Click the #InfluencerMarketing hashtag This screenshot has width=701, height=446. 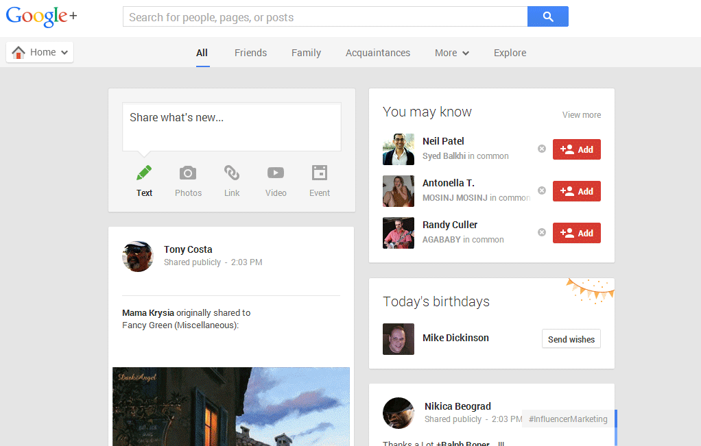coord(568,419)
